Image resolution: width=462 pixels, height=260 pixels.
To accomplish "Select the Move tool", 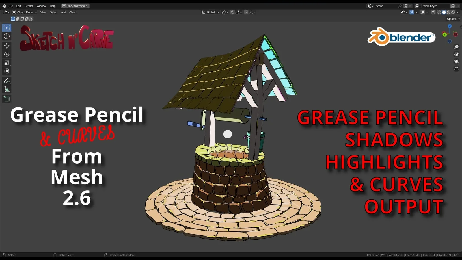I will [7, 45].
